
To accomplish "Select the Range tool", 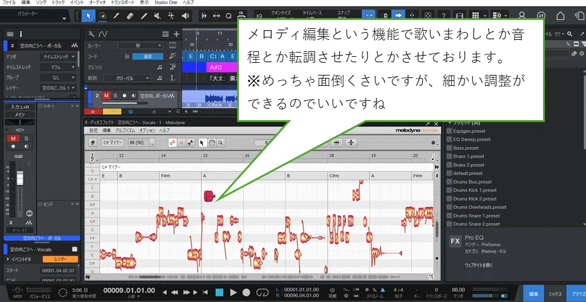I will coord(102,16).
